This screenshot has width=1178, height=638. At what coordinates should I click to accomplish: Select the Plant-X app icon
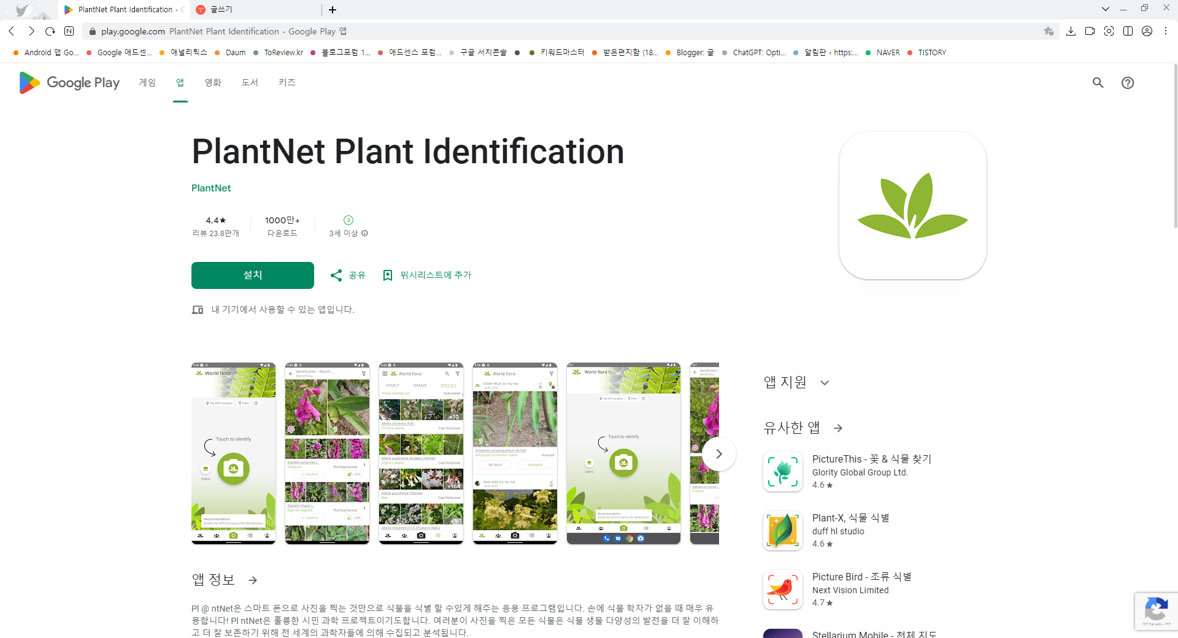[x=782, y=531]
